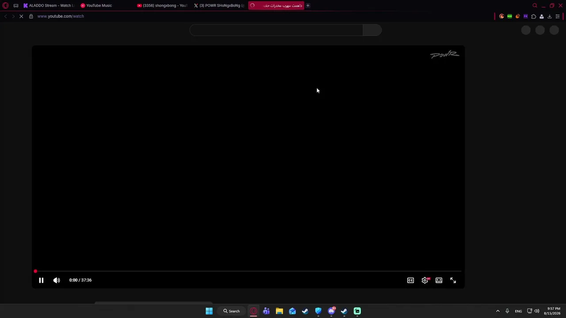Open the first Steam icon in the taskbar
Screen dimensions: 566x318
pos(305,311)
